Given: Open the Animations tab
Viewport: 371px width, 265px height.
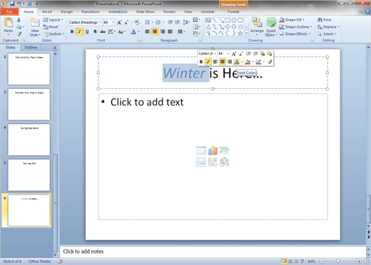Looking at the screenshot, I should click(x=118, y=11).
